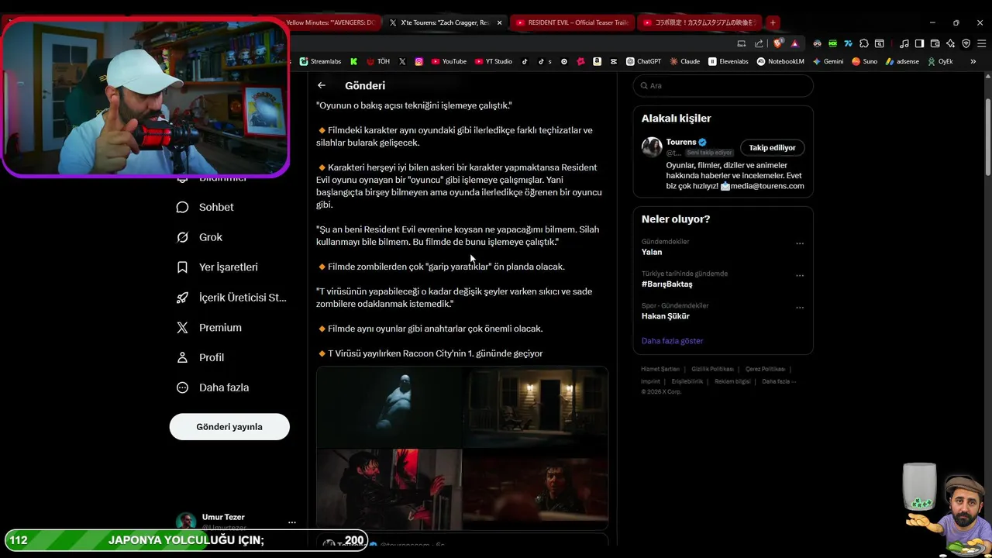Open the Brave Wallet icon
Image resolution: width=992 pixels, height=558 pixels.
pos(935,43)
